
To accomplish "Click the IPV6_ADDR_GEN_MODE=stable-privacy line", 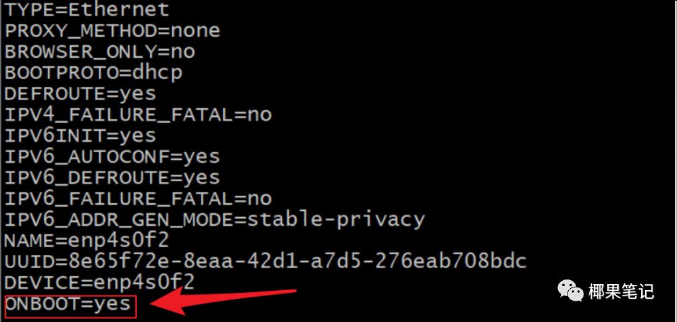I will [x=214, y=220].
